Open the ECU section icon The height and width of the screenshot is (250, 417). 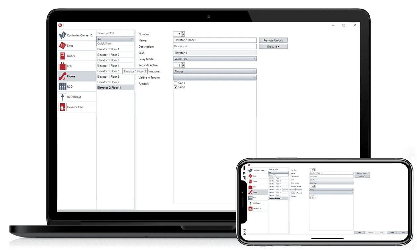point(62,66)
